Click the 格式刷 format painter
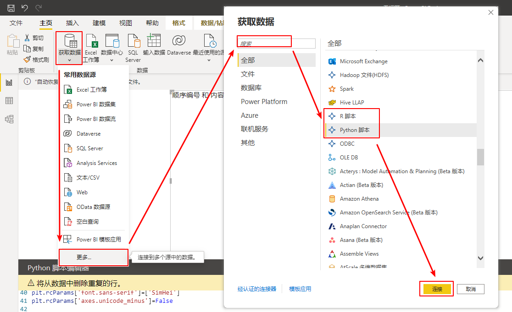The image size is (512, 312). pyautogui.click(x=36, y=60)
